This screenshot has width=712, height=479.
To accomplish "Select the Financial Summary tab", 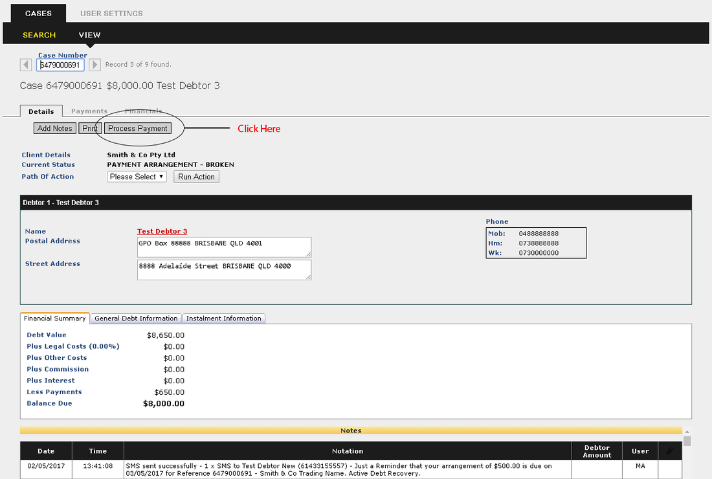I will coord(55,318).
